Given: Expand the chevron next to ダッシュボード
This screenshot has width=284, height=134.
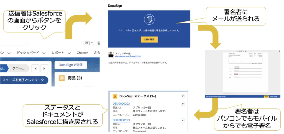Looking at the screenshot, I should (44, 53).
